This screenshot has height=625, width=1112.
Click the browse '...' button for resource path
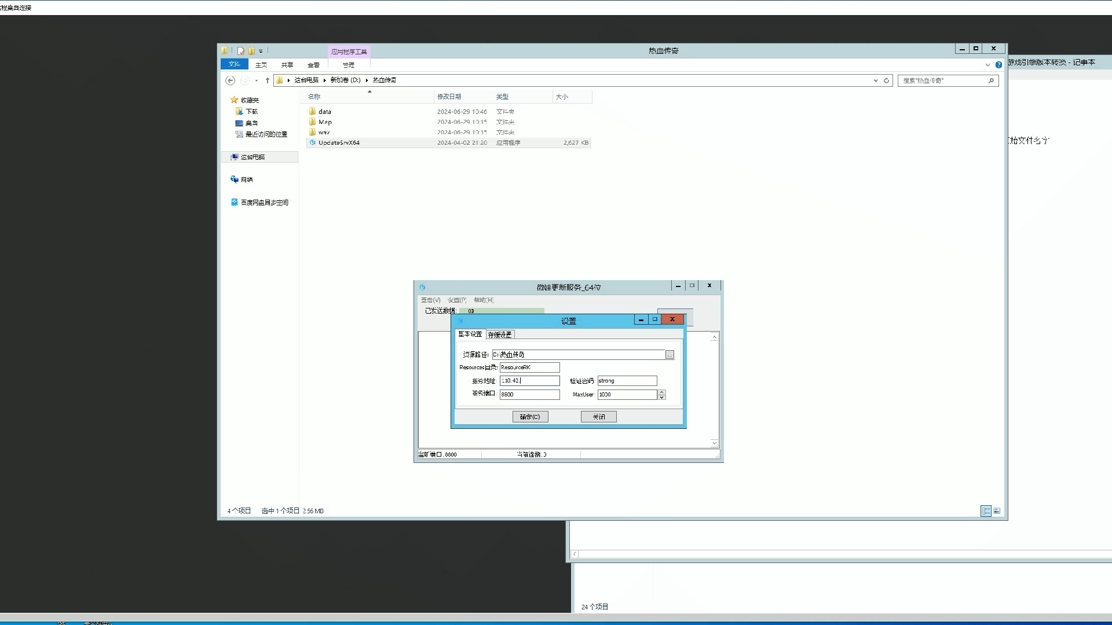click(x=670, y=355)
